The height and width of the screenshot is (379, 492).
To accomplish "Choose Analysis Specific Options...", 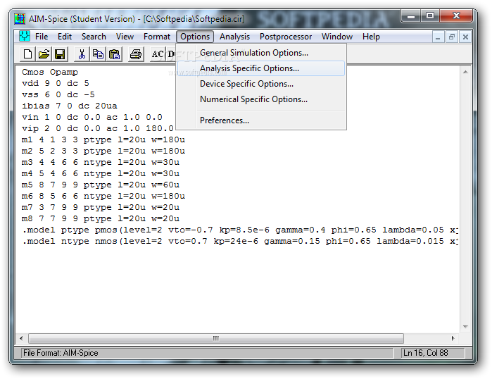I will point(261,68).
